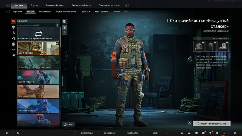242x136 pixels.
Task: Select boots thumbnail in set parts
Action: [x=223, y=47]
